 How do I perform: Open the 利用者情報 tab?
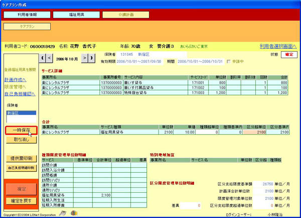[x=27, y=15]
